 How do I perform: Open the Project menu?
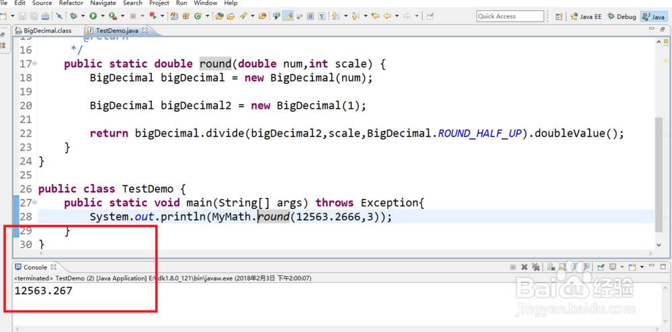coord(159,3)
